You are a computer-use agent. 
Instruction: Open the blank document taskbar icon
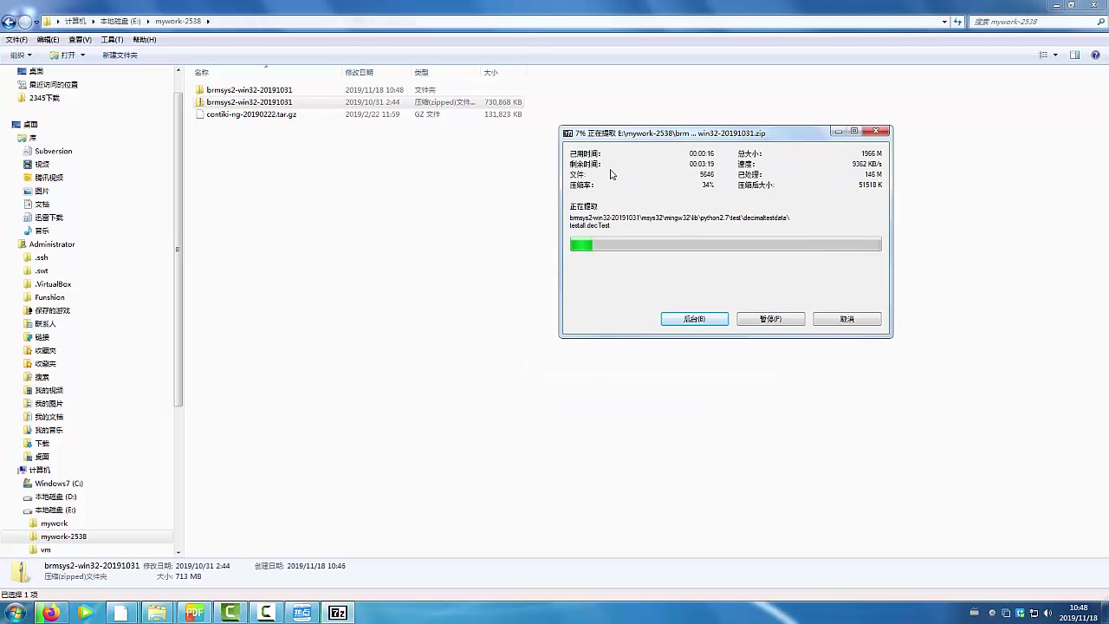121,613
